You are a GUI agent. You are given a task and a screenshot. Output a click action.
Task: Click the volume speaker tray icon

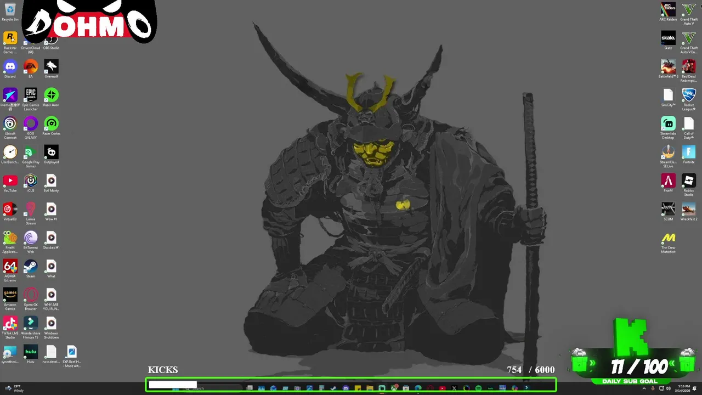pos(669,388)
